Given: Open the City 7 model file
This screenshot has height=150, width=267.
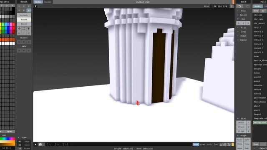Looking at the screenshot, I should click(257, 27).
